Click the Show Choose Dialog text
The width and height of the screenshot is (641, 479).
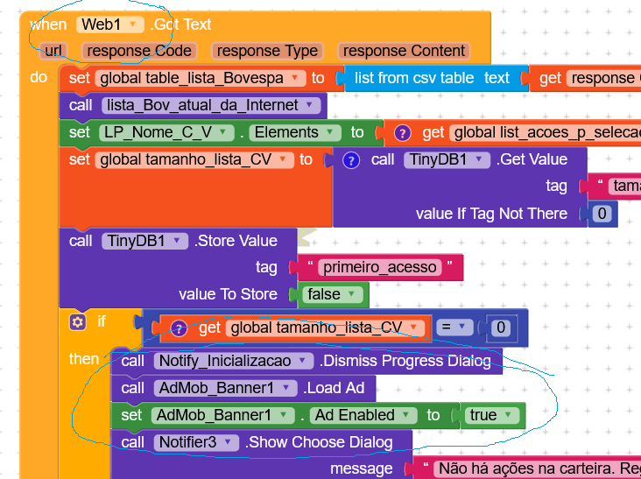point(319,442)
